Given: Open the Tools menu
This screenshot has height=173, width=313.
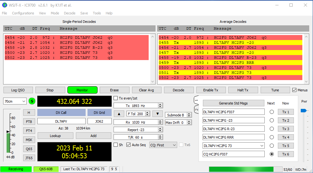Looking at the screenshot, I should click(x=97, y=13).
